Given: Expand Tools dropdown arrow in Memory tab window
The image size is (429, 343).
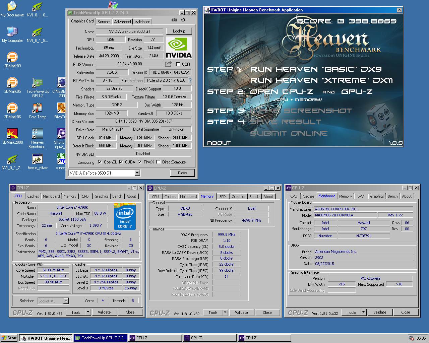Looking at the screenshot, I should click(225, 313).
